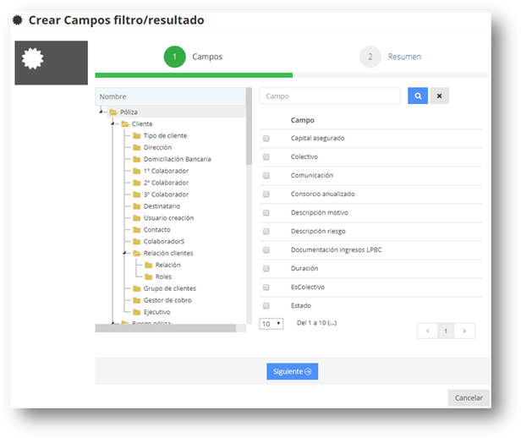Click the Relación subfolder icon
The image size is (521, 438).
(x=149, y=265)
